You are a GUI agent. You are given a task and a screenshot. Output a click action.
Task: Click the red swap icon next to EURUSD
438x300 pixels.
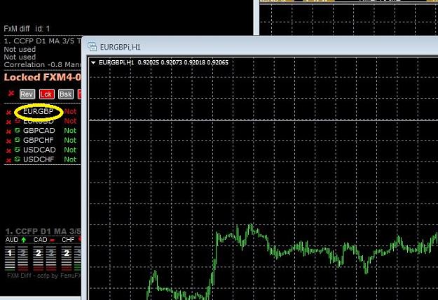coord(18,121)
